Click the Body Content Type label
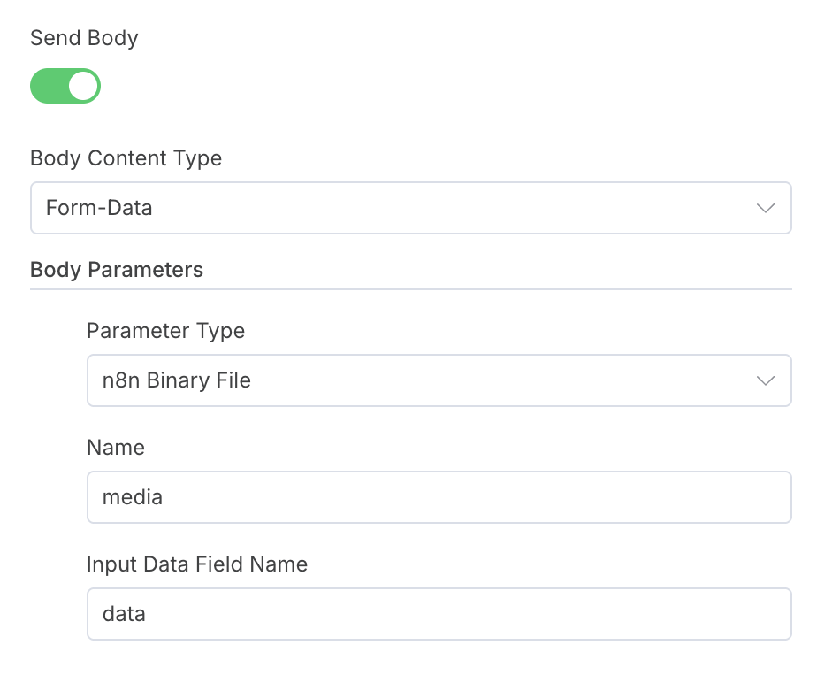This screenshot has width=817, height=683. coord(126,158)
